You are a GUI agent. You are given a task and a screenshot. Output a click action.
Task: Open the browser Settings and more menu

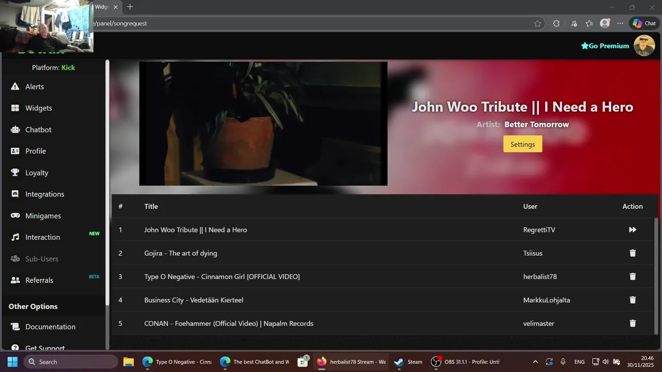pyautogui.click(x=620, y=23)
